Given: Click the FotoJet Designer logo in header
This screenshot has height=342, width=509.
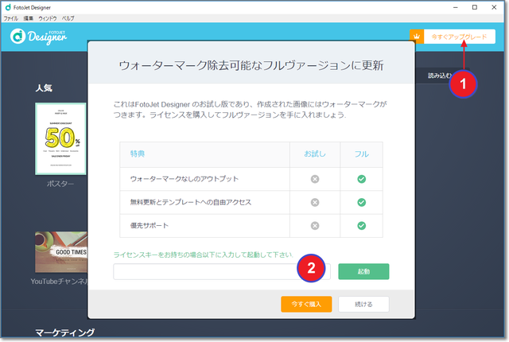Looking at the screenshot, I should [37, 36].
